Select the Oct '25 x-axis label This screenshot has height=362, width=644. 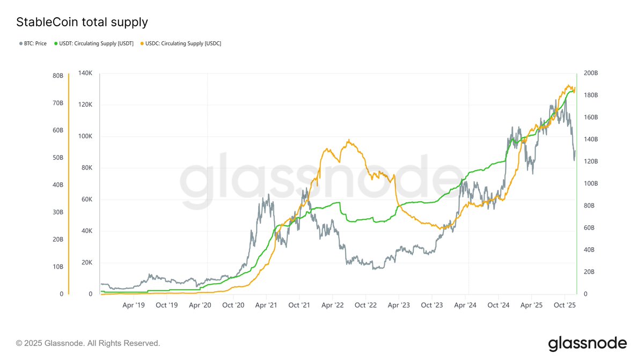pyautogui.click(x=565, y=305)
